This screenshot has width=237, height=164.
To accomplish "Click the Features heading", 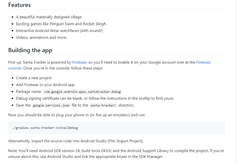I will tap(19, 5).
